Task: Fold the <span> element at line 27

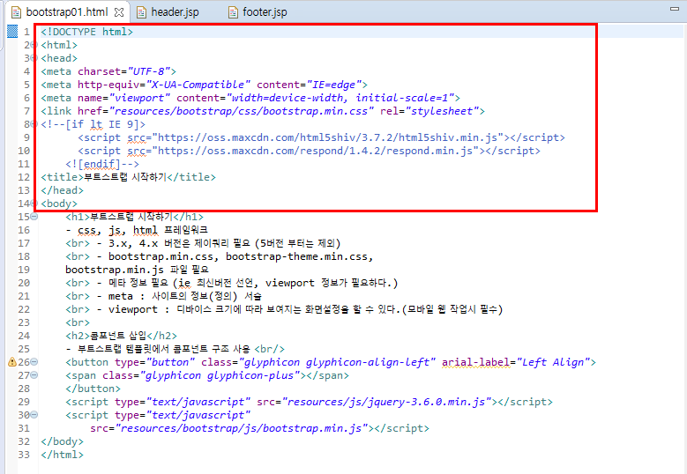Action: pos(34,375)
